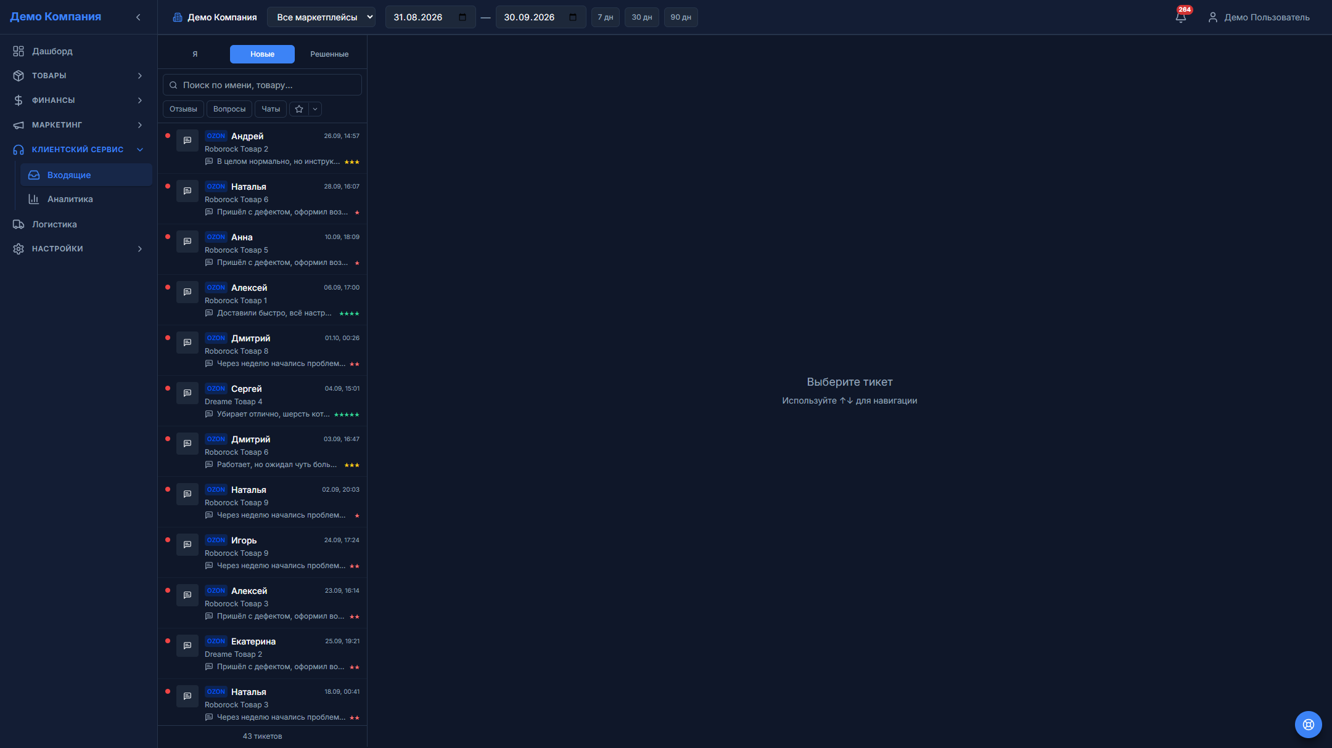Open Андрей's Roborock Товар 2 ticket
This screenshot has width=1332, height=748.
point(263,148)
